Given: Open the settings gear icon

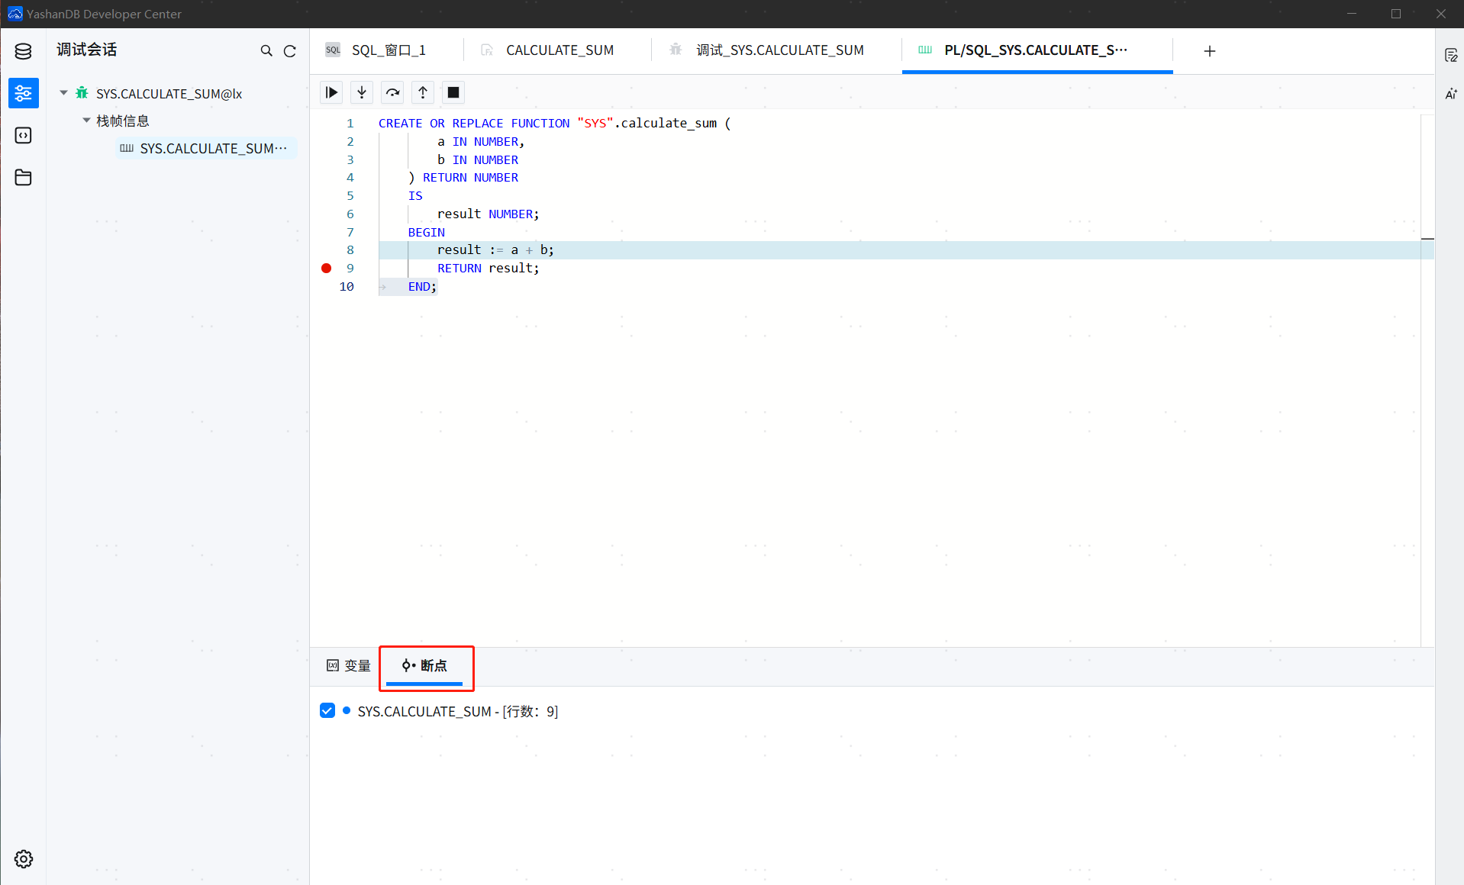Looking at the screenshot, I should (x=23, y=859).
